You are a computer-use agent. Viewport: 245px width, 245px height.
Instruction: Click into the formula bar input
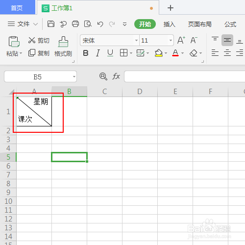click(x=184, y=76)
